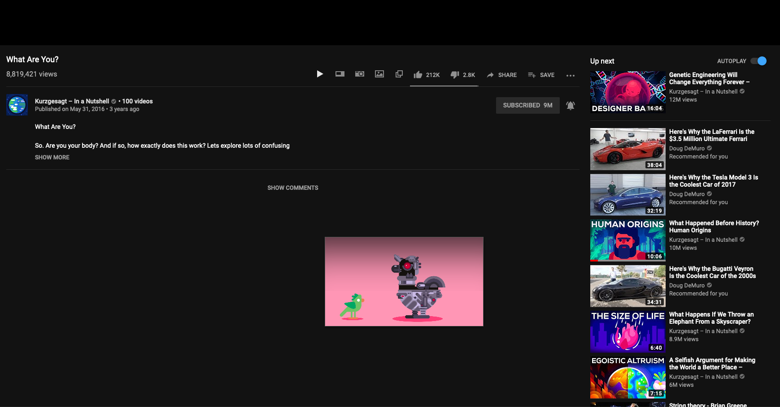Click Show Comments to expand comments

[x=292, y=188]
